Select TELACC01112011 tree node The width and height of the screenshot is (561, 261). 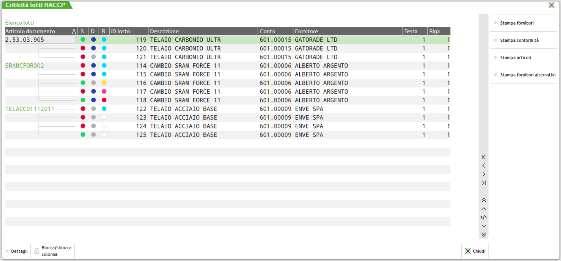(30, 109)
